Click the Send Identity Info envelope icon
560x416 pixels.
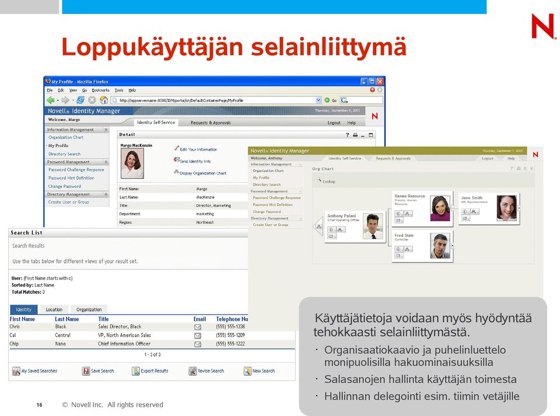click(x=176, y=160)
